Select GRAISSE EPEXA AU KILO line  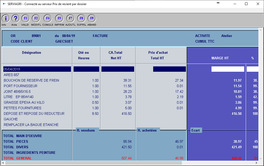click(24, 102)
